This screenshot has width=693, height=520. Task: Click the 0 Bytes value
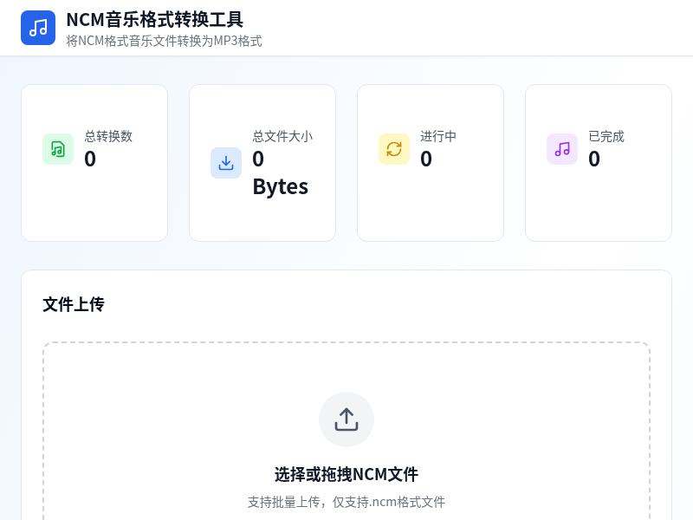coord(280,172)
